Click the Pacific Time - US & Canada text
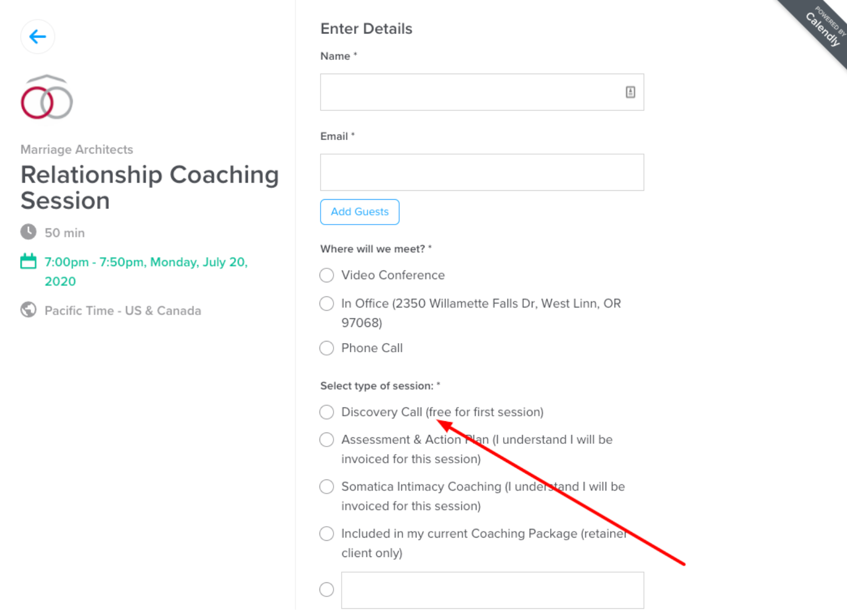847x613 pixels. 123,311
